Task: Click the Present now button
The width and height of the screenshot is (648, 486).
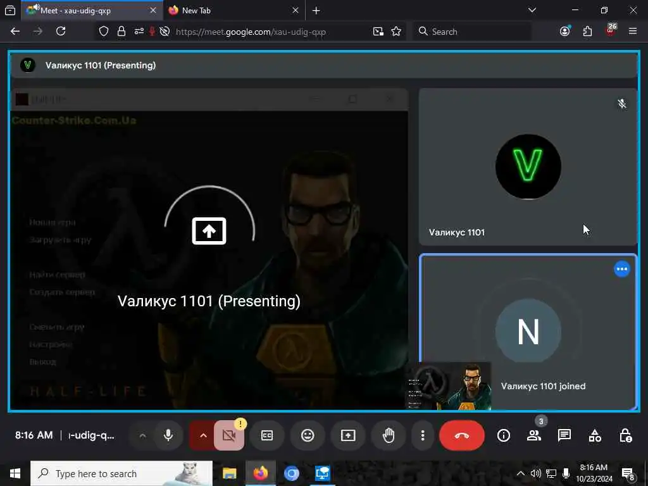Action: pyautogui.click(x=348, y=435)
